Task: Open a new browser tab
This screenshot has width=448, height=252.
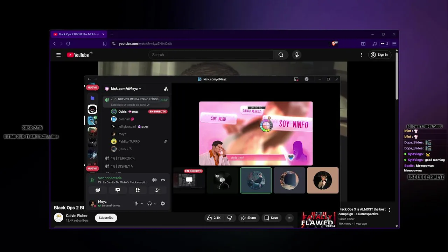Action: pos(112,34)
